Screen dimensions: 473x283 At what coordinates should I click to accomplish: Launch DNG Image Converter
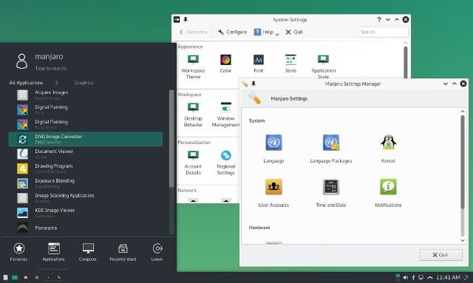(x=86, y=139)
